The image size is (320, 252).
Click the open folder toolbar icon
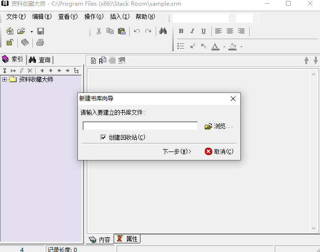(x=21, y=31)
